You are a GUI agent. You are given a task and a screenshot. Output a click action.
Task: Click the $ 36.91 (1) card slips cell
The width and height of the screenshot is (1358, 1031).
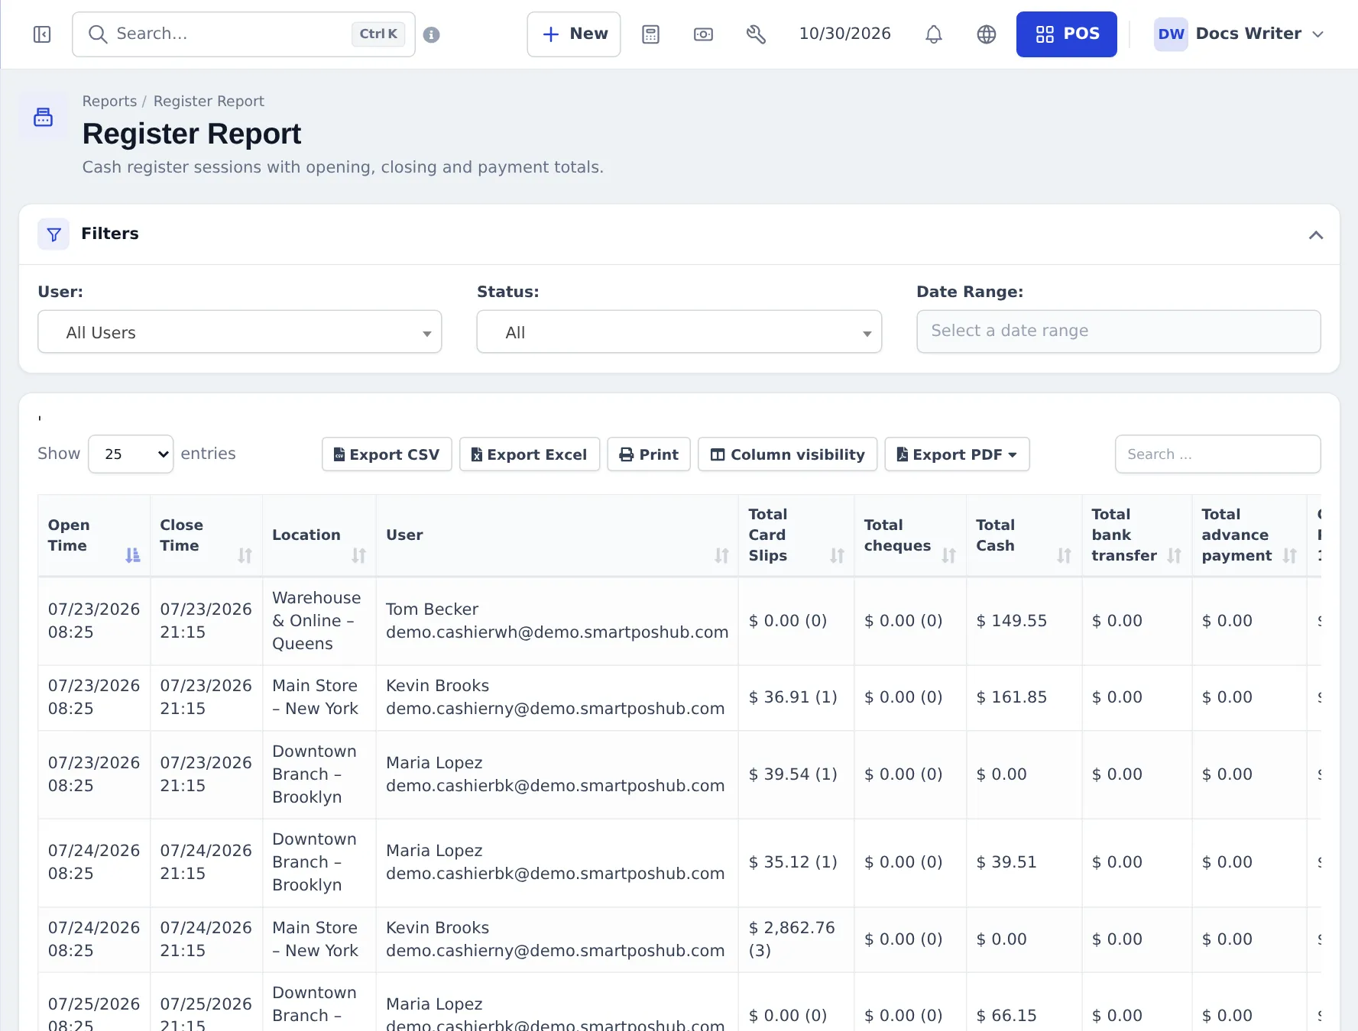[x=796, y=697]
